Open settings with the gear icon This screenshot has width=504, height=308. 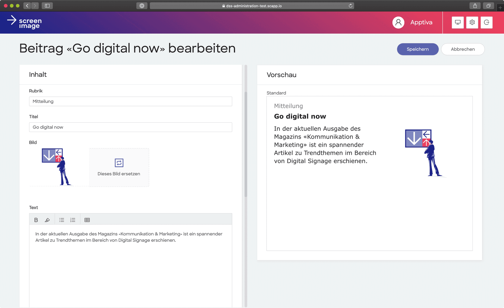(x=472, y=22)
